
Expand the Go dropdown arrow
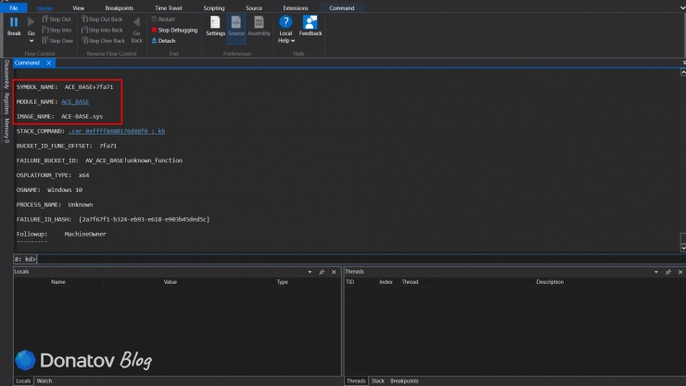(32, 41)
